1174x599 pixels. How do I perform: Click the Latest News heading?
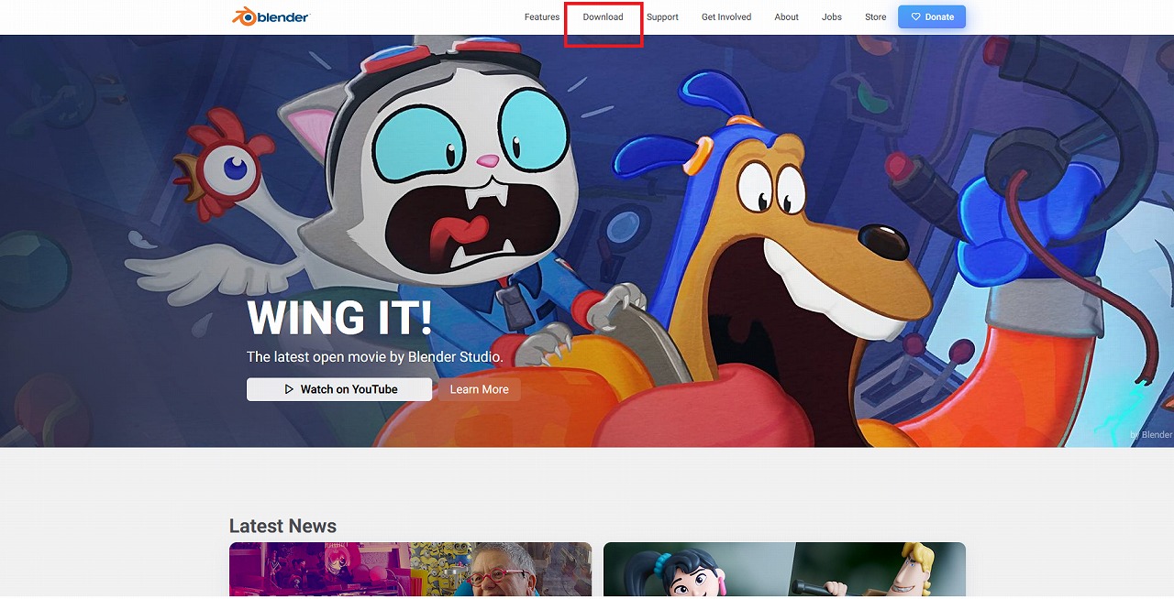(x=282, y=526)
